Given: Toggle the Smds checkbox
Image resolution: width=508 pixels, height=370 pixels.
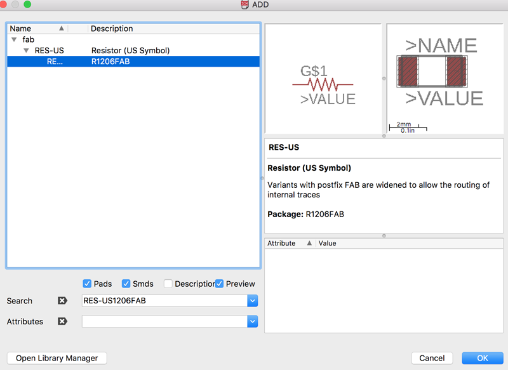Looking at the screenshot, I should (x=126, y=284).
